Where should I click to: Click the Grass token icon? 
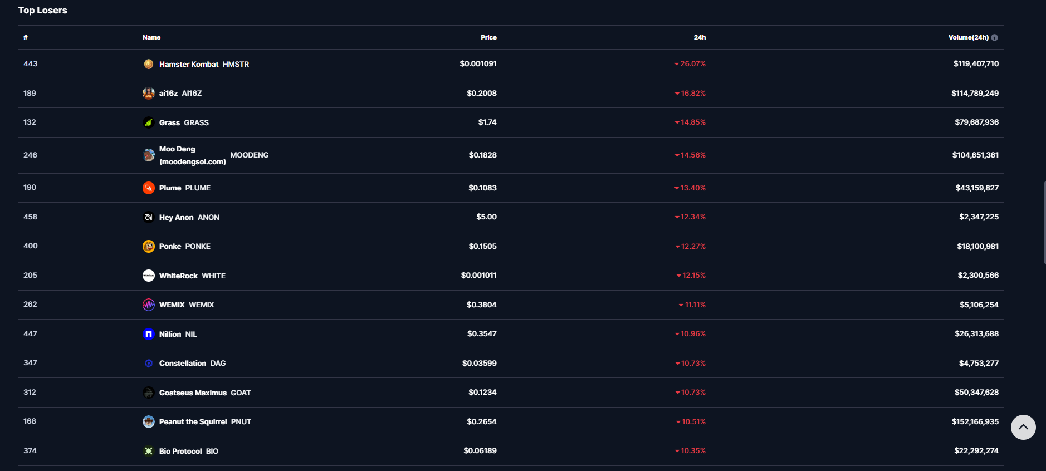point(148,122)
